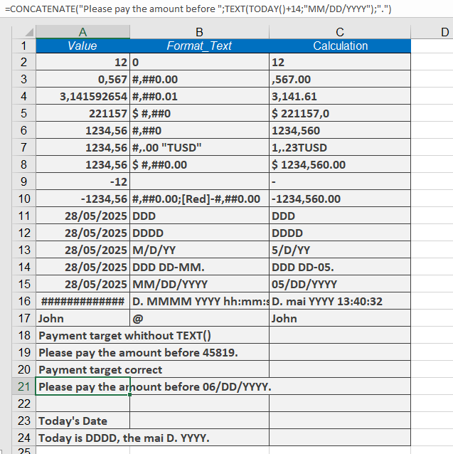This screenshot has height=454, width=453.
Task: Select column A header
Action: point(82,32)
